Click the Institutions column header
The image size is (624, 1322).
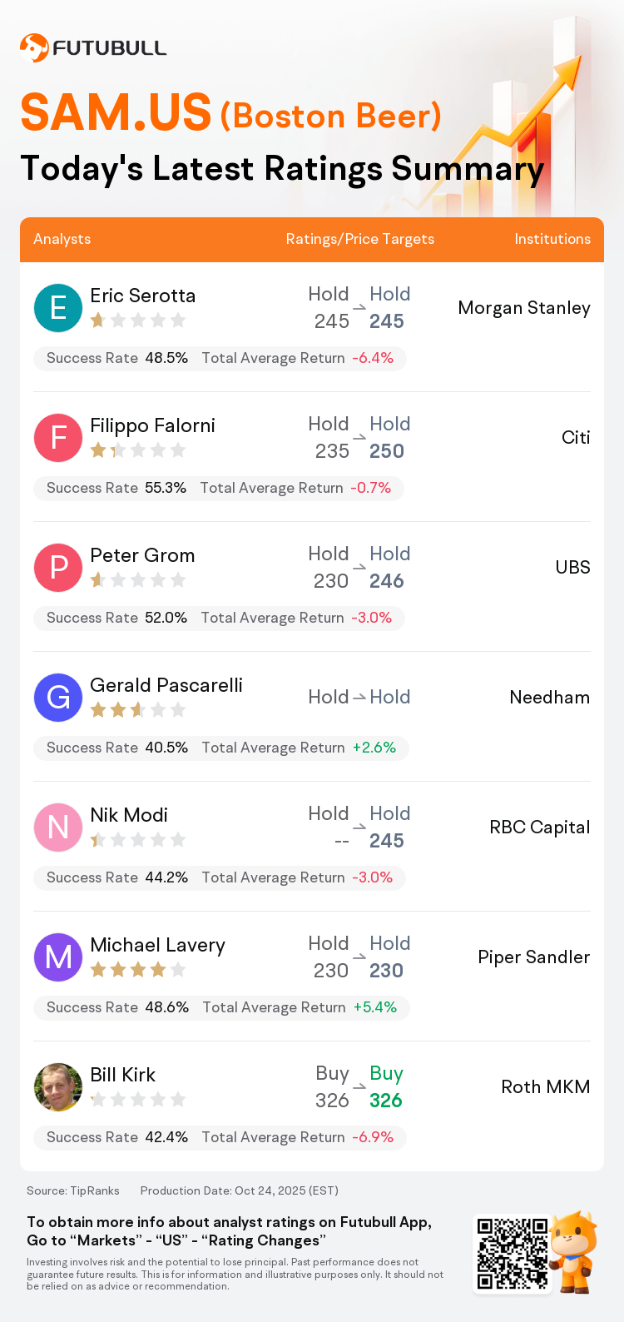tap(552, 240)
